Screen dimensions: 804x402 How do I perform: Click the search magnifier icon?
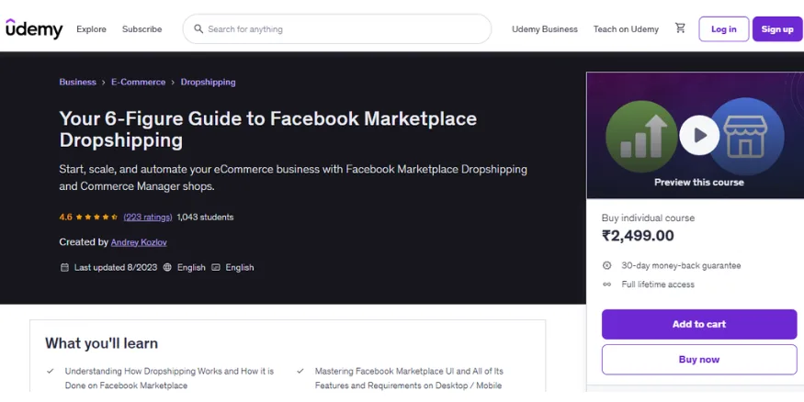[x=198, y=28]
